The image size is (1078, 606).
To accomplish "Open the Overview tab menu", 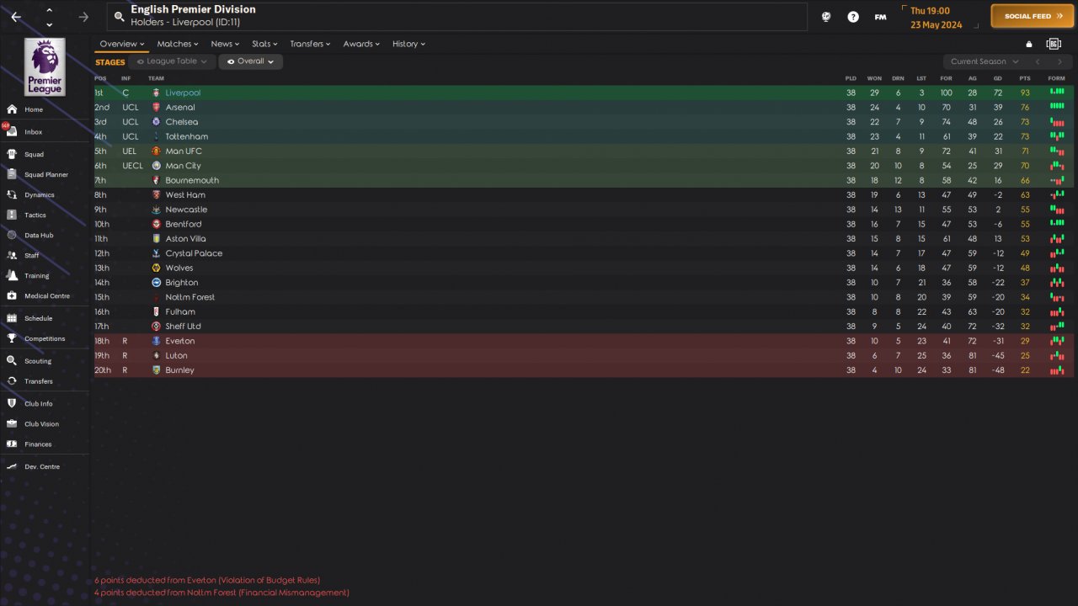I will 122,44.
